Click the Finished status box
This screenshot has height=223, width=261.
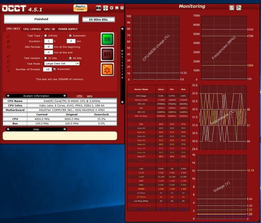41,19
